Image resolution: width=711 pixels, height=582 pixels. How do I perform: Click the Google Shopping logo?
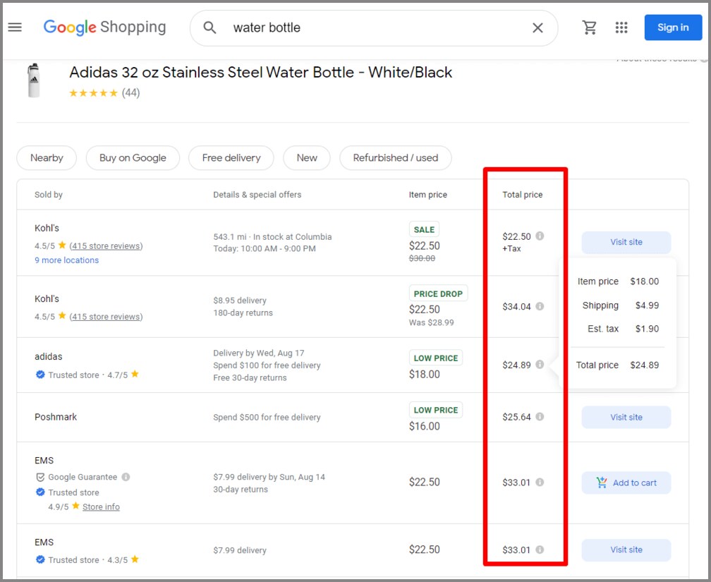click(x=104, y=28)
